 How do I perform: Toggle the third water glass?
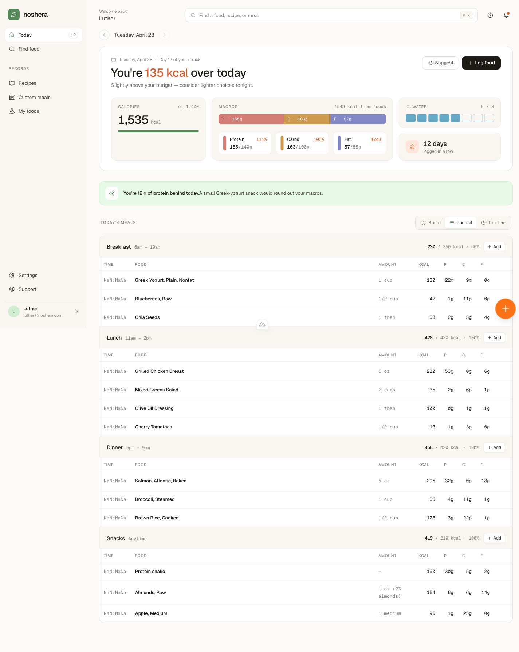tap(433, 118)
